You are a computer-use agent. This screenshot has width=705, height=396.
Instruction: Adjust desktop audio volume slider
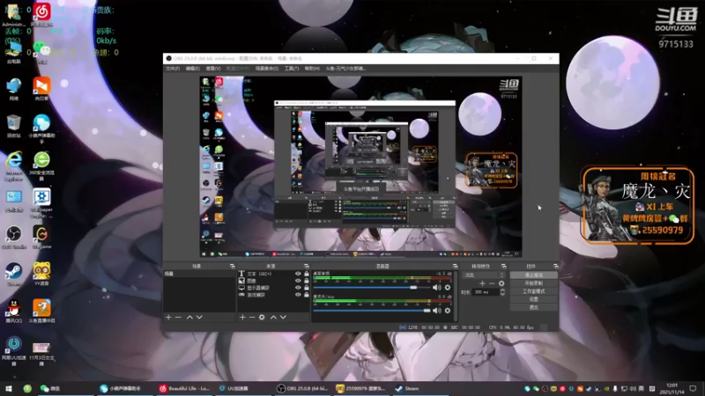pos(372,288)
